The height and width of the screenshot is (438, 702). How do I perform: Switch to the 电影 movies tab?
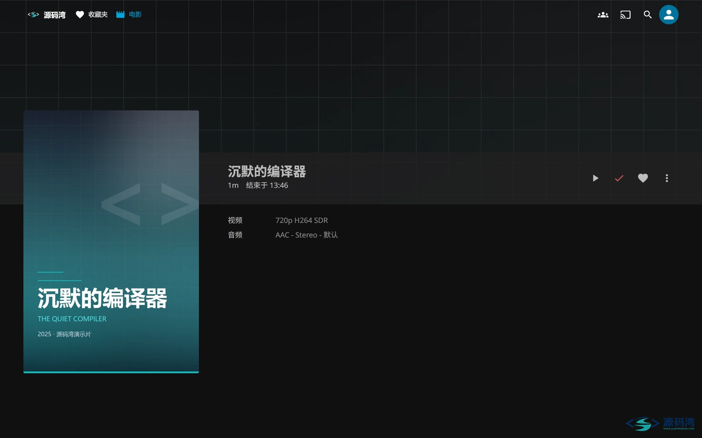[x=129, y=14]
